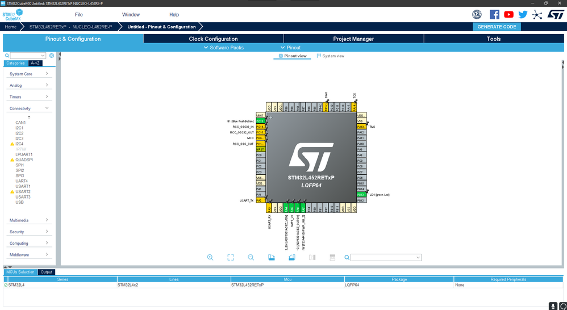The image size is (567, 310).
Task: Select CAN1 in the Connectivity list
Action: click(x=20, y=123)
